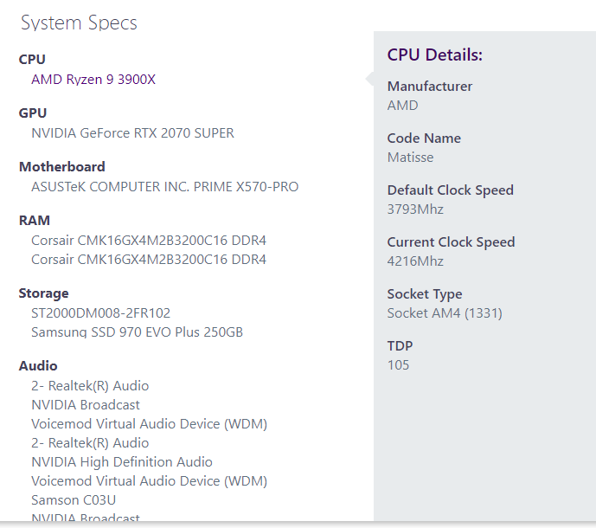Click the NVIDIA High Definition Audio device
The width and height of the screenshot is (596, 528).
pyautogui.click(x=122, y=462)
